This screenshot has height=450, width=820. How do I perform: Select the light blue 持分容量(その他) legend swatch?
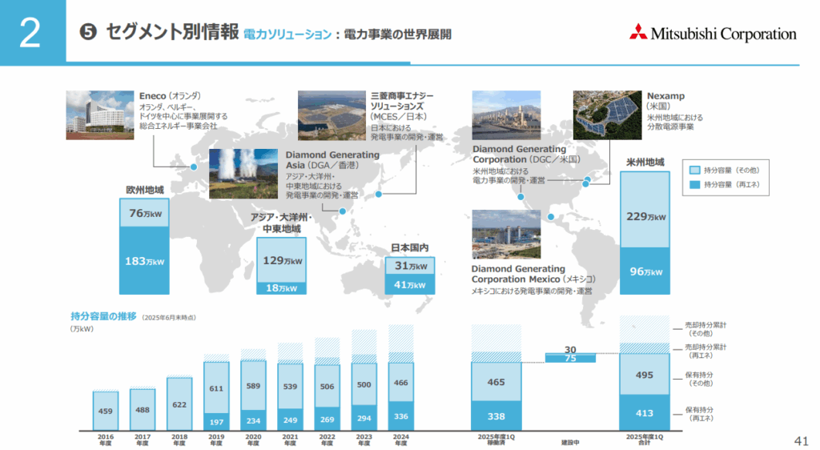click(x=694, y=171)
